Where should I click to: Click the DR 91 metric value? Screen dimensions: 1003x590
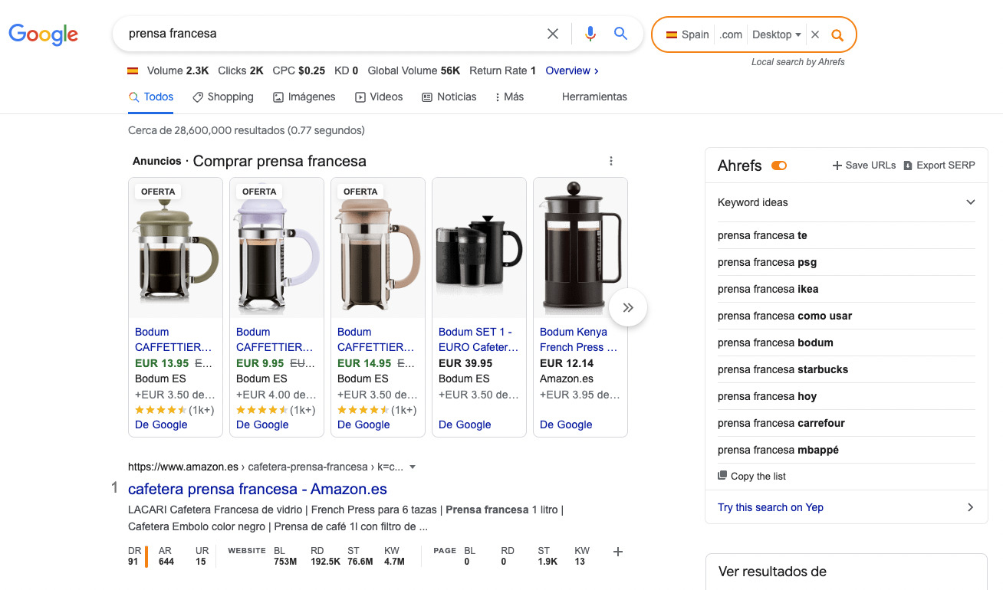[134, 562]
